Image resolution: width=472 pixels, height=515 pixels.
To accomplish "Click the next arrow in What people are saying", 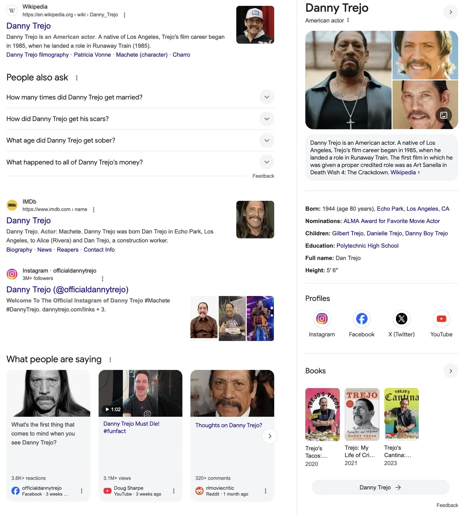I will pos(270,436).
